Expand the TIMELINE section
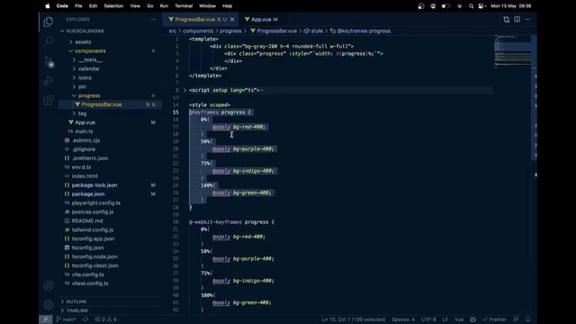Image resolution: width=576 pixels, height=324 pixels. pos(76,310)
